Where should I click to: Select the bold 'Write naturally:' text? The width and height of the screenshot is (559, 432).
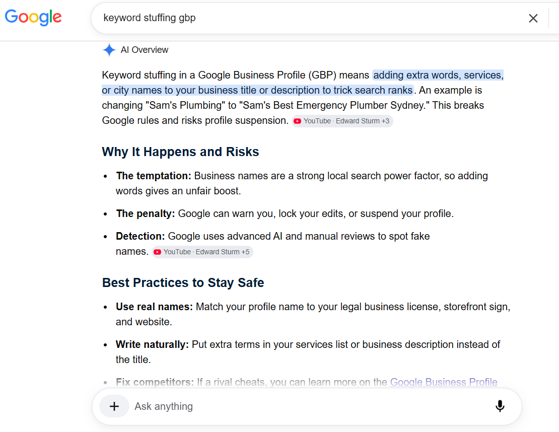coord(152,345)
